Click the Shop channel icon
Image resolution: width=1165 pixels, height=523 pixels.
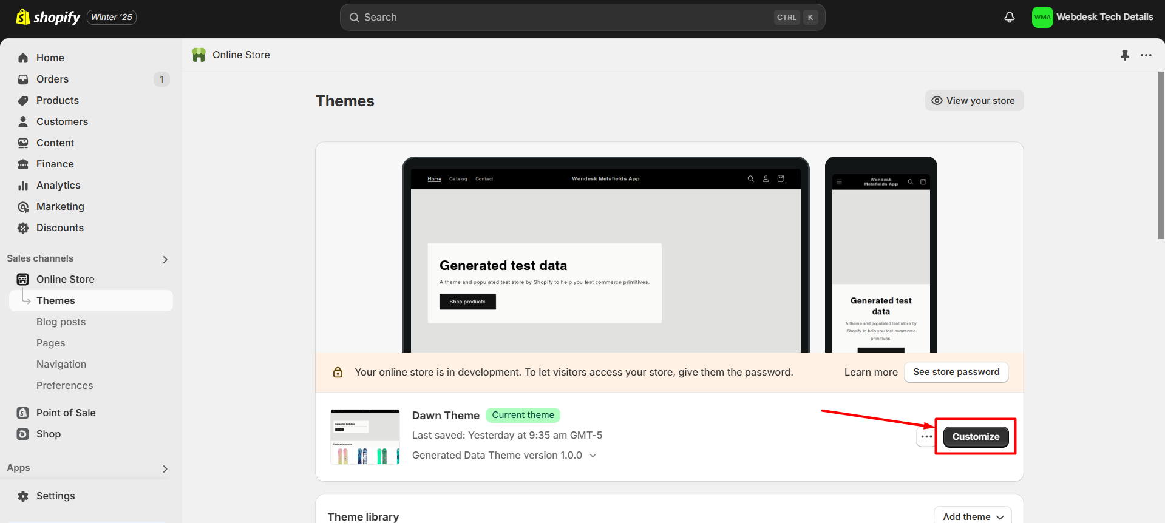tap(23, 434)
